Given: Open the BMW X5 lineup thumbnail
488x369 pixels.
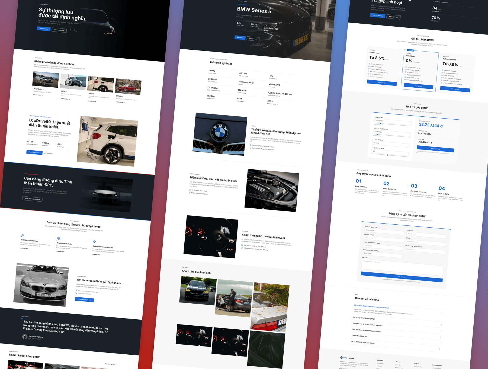Looking at the screenshot, I should (x=73, y=82).
